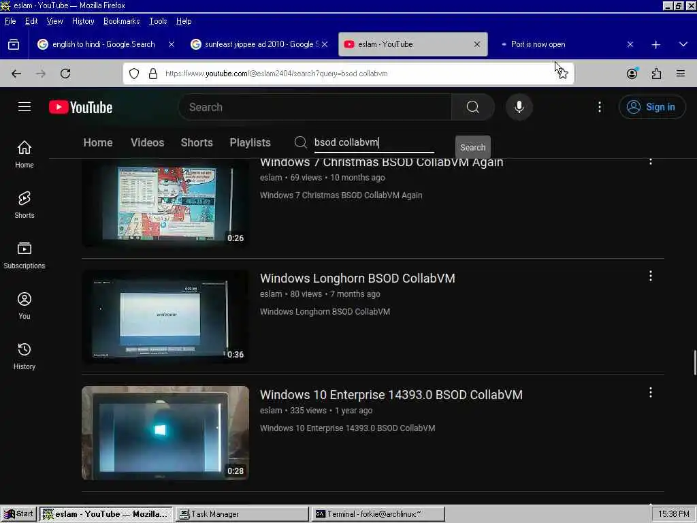697x523 pixels.
Task: Click the channel search magnifier icon
Action: pyautogui.click(x=300, y=142)
